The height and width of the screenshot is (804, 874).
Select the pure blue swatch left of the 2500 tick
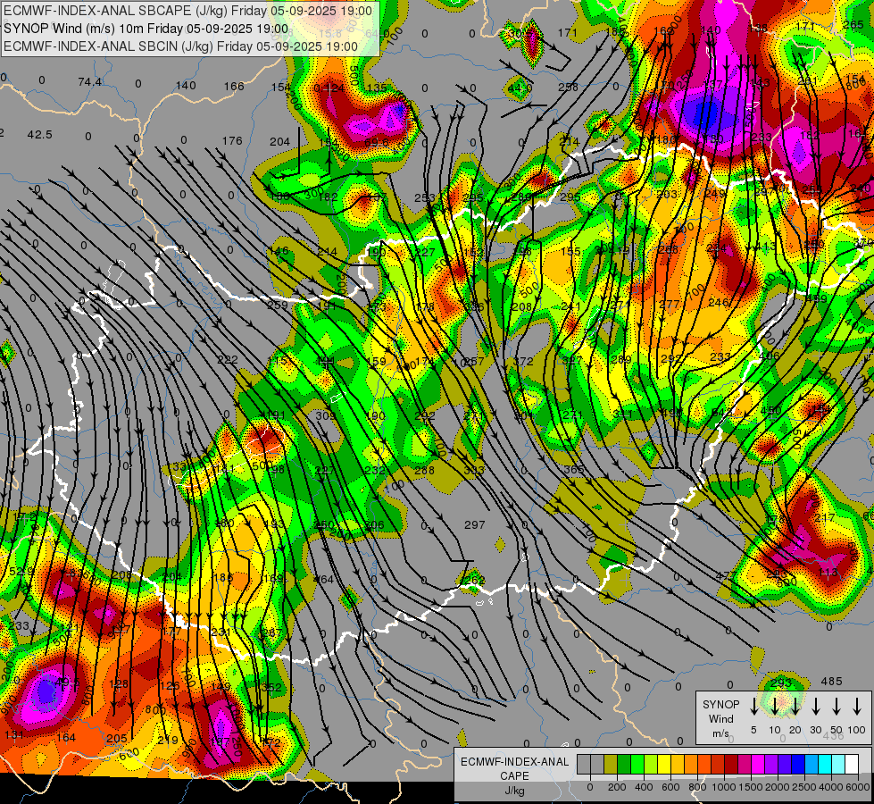click(x=797, y=764)
